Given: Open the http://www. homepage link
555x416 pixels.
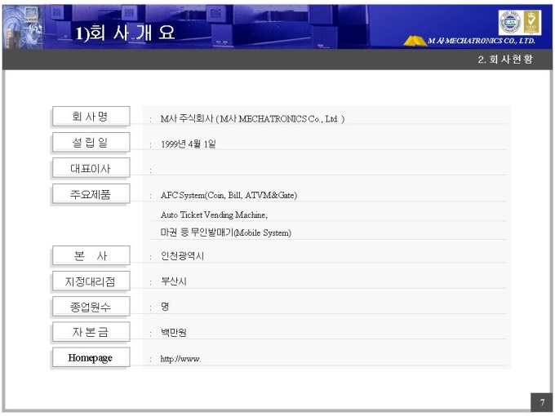Looking at the screenshot, I should pyautogui.click(x=180, y=359).
